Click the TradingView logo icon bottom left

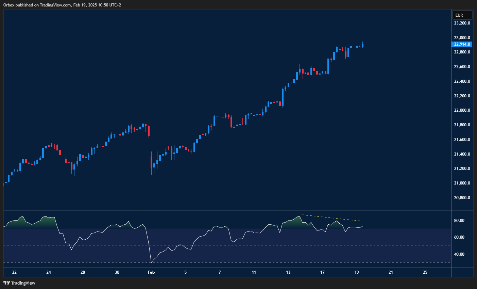(x=6, y=283)
